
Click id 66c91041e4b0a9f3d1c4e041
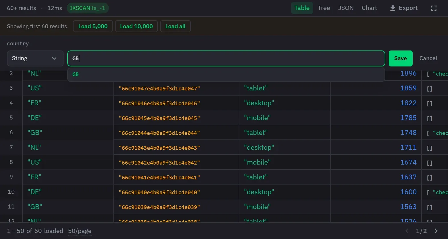coord(159,177)
